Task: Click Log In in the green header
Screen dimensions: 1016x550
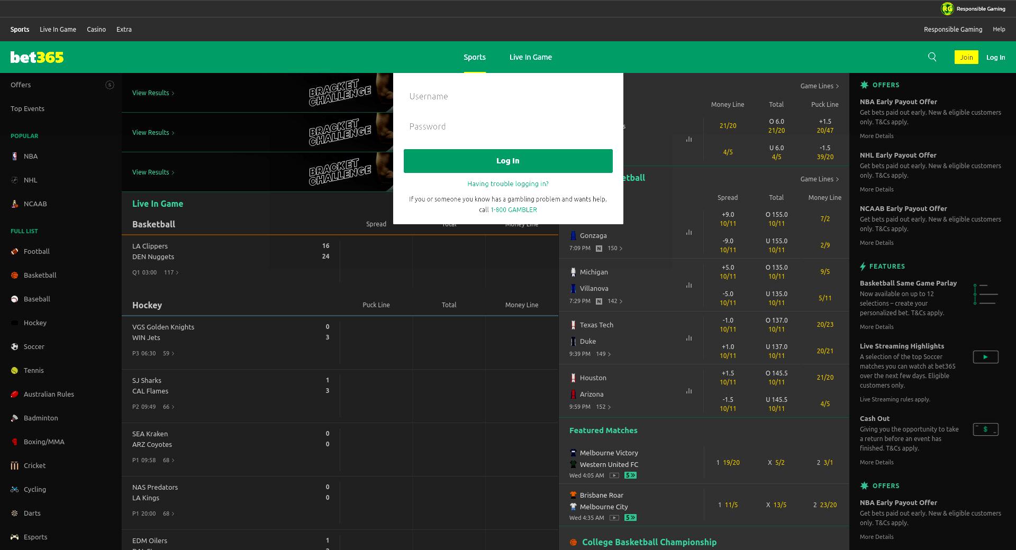Action: click(995, 57)
